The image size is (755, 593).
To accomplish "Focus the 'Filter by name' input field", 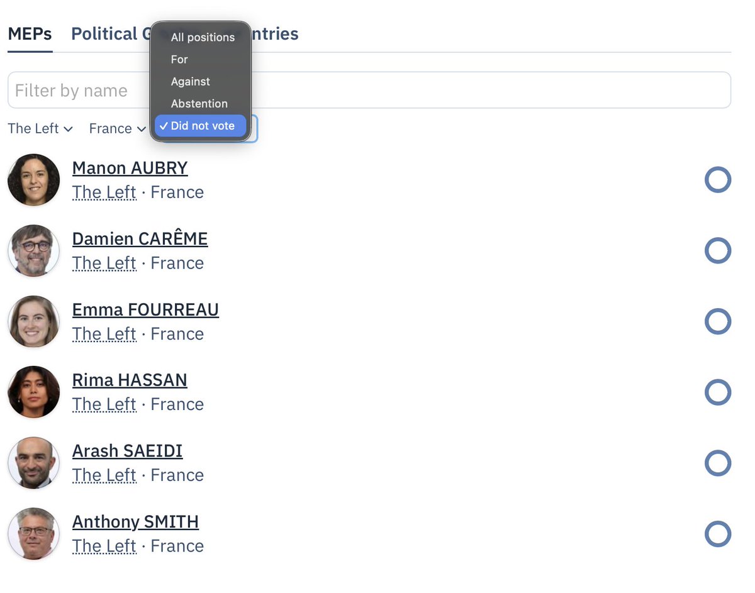I will point(369,90).
